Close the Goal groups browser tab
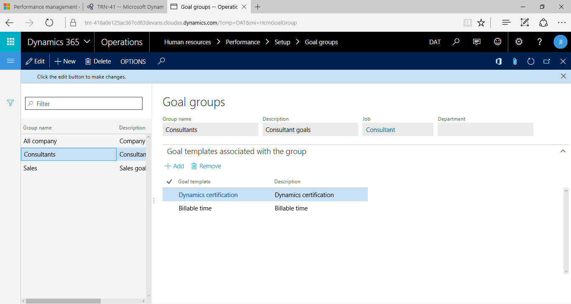This screenshot has height=304, width=571. 244,7
